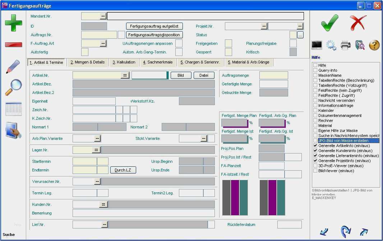Click the green plus add-record icon
Image resolution: width=383 pixels, height=241 pixels.
(x=13, y=23)
